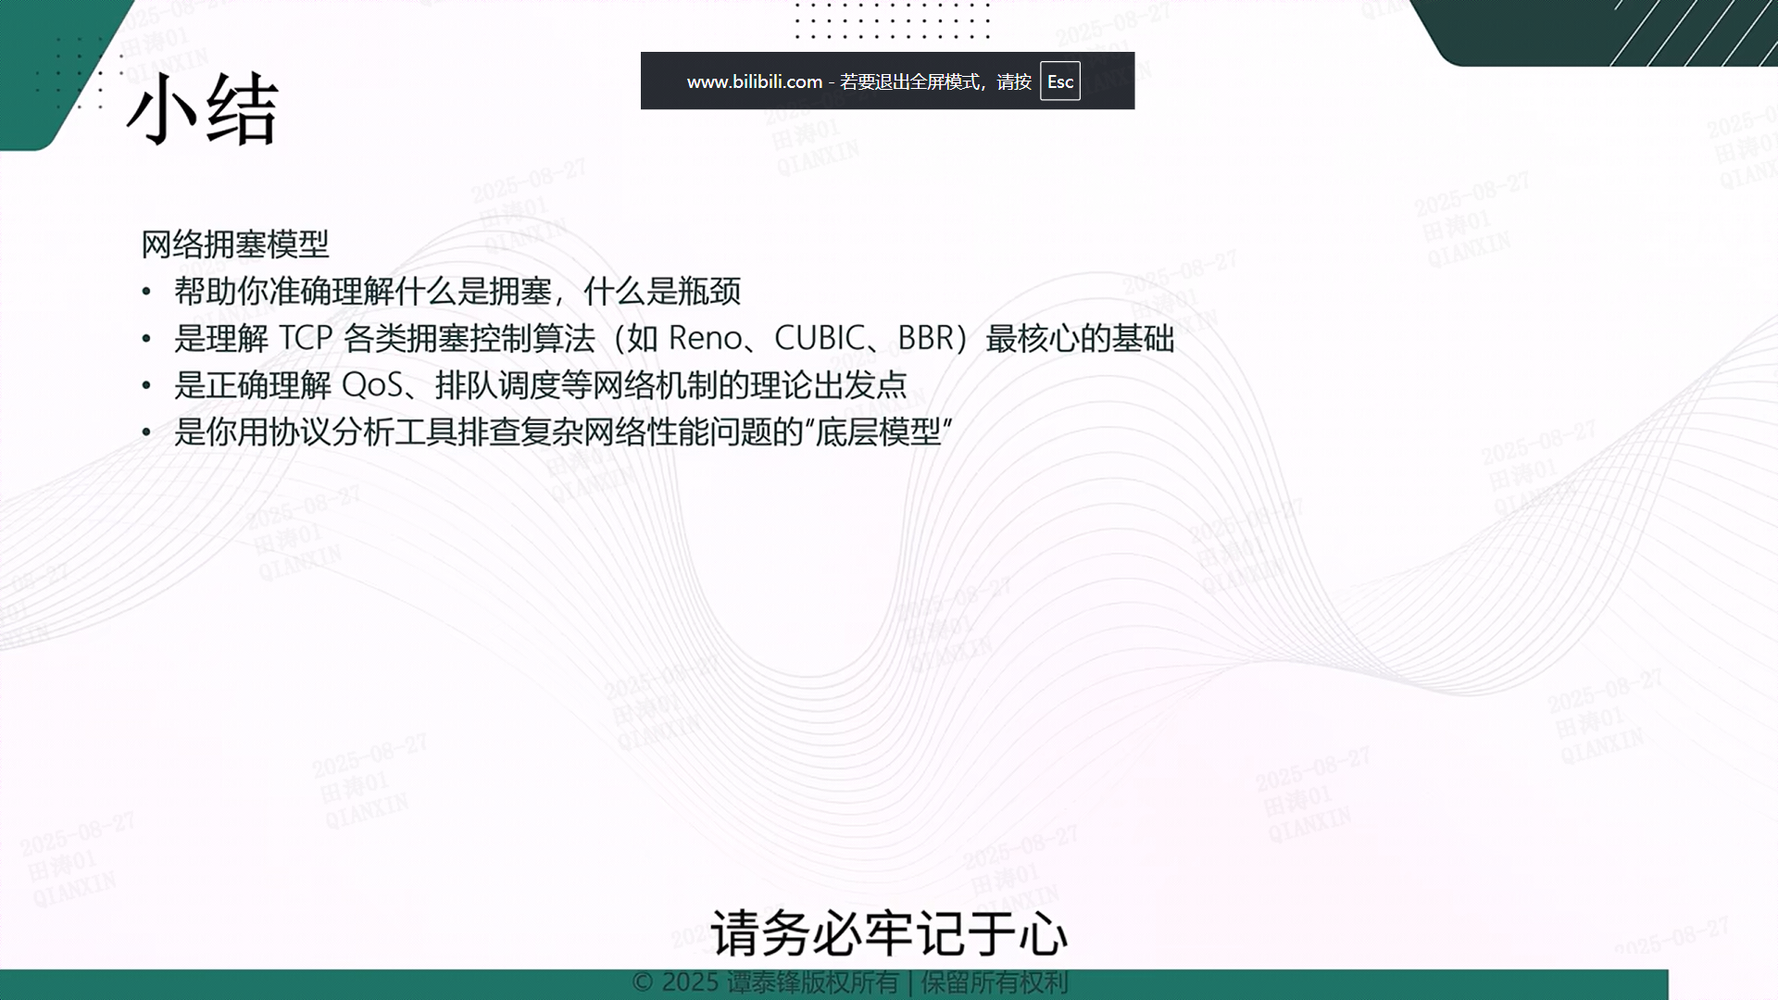1778x1000 pixels.
Task: Click the quoted phrase 底层模型
Action: coord(878,431)
